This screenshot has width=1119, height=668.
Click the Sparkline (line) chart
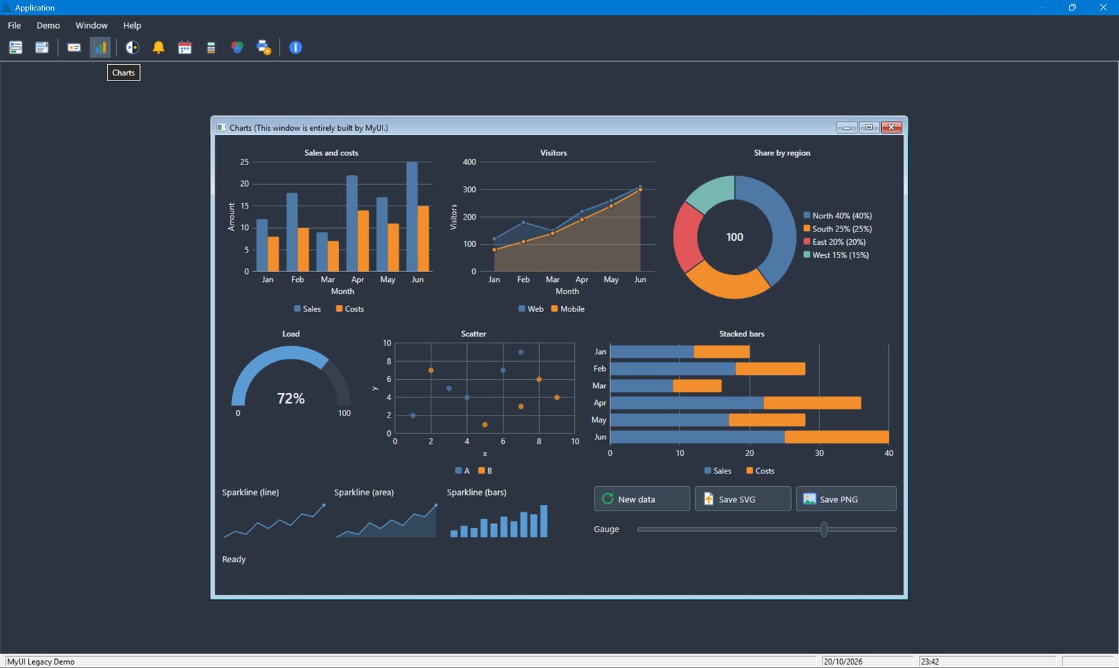click(x=274, y=520)
